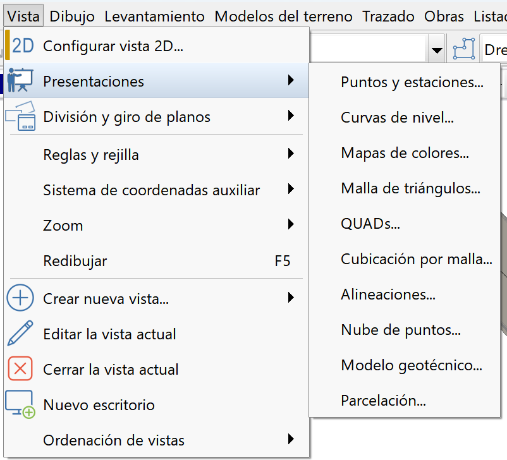Open the toolbar combo box dropdown arrow
Image resolution: width=507 pixels, height=460 pixels.
click(437, 48)
